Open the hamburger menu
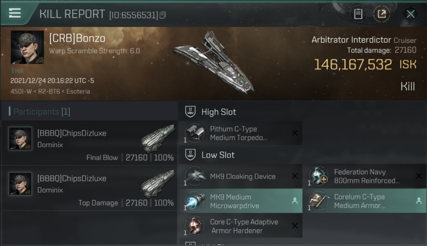The height and width of the screenshot is (246, 427). tap(15, 13)
